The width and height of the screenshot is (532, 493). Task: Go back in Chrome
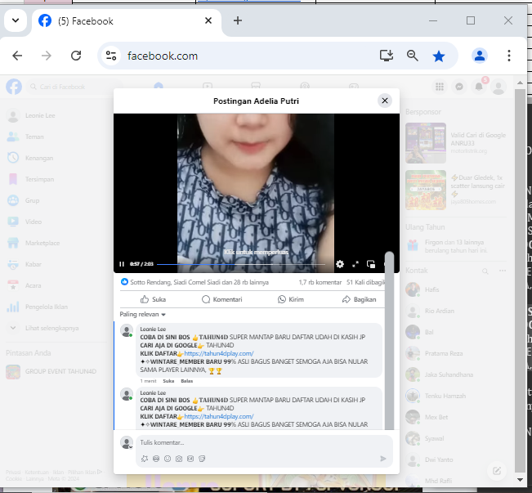[x=17, y=56]
